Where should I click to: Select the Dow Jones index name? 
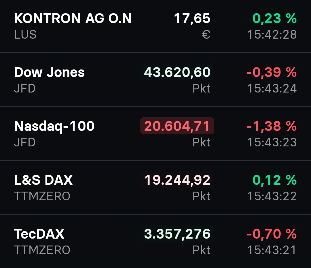click(x=49, y=72)
